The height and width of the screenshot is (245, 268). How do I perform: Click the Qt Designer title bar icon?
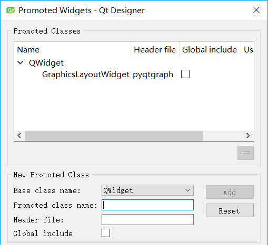coord(11,10)
